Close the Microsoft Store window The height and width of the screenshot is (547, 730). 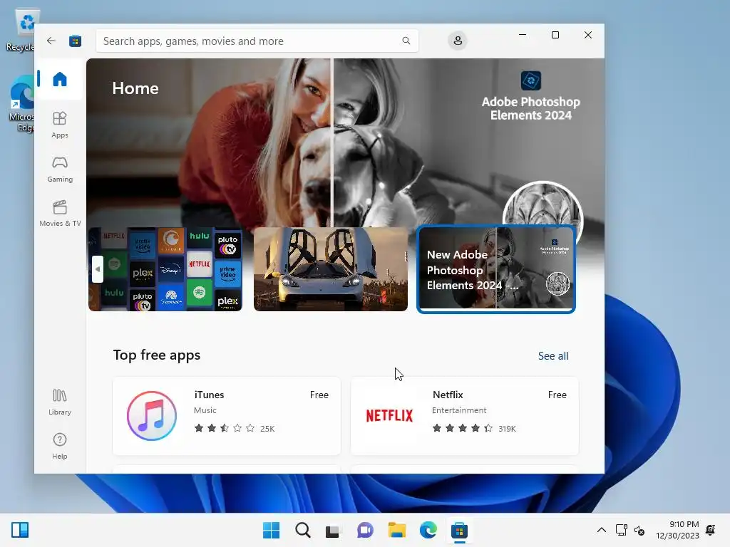588,35
